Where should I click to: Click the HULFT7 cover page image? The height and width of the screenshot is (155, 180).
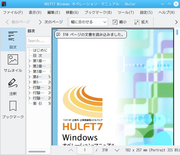pos(113,87)
